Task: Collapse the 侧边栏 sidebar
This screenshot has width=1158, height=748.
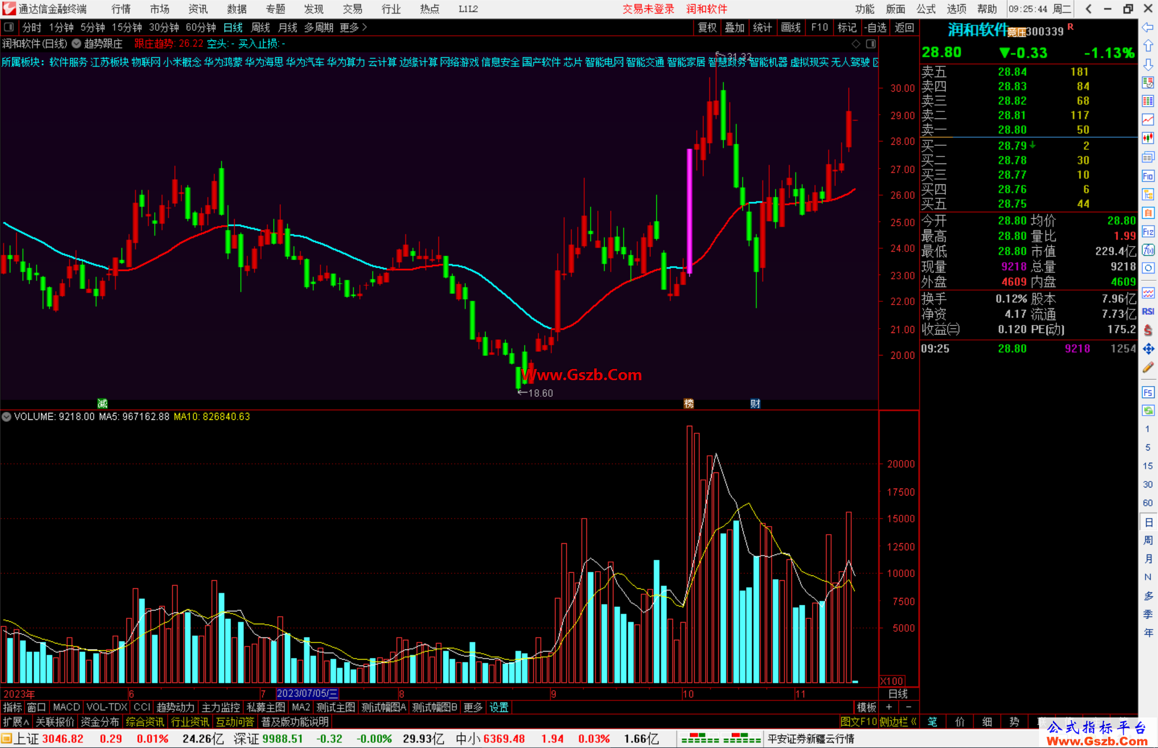Action: point(897,722)
